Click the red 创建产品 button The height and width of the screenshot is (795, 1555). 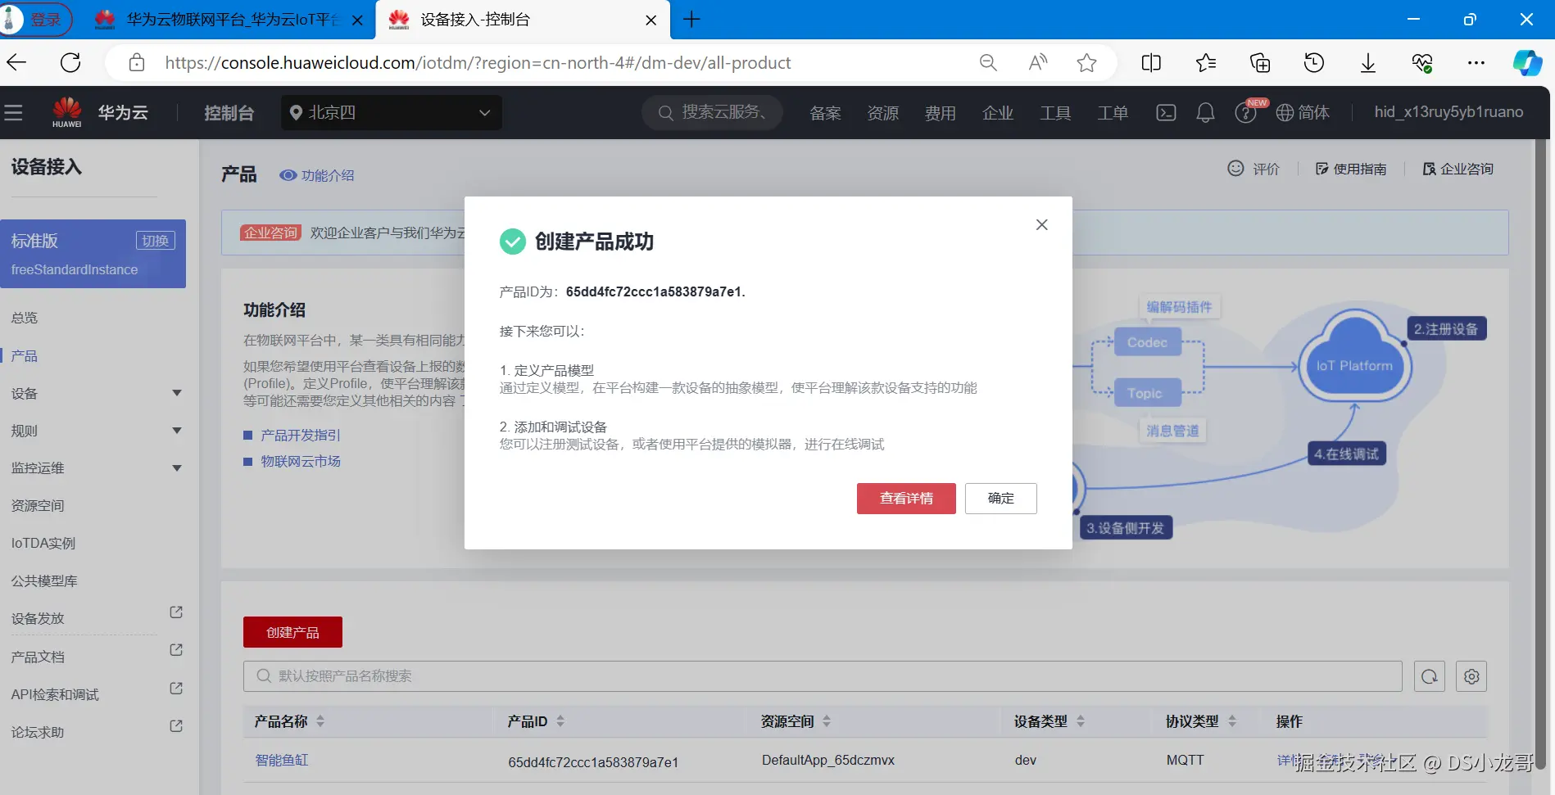(x=292, y=632)
